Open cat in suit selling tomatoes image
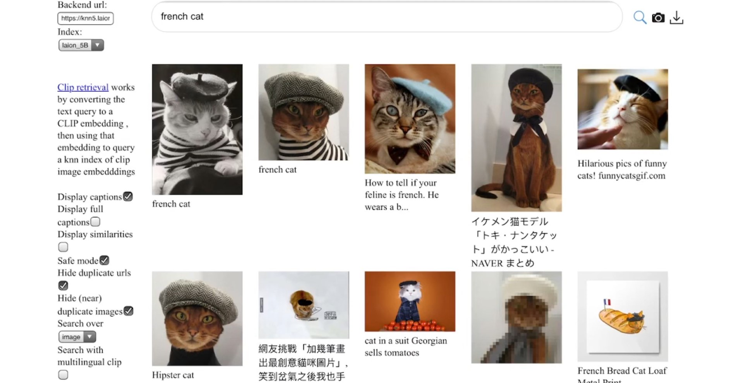Image resolution: width=736 pixels, height=383 pixels. tap(410, 301)
